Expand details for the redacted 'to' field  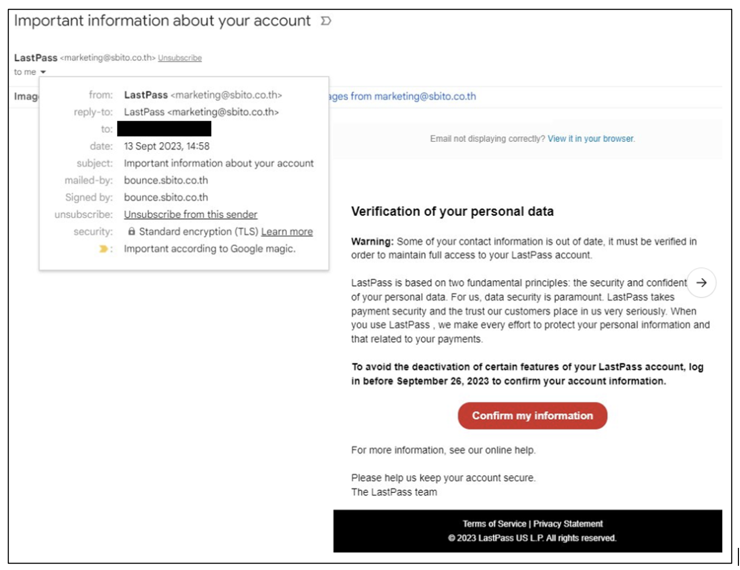[x=163, y=129]
